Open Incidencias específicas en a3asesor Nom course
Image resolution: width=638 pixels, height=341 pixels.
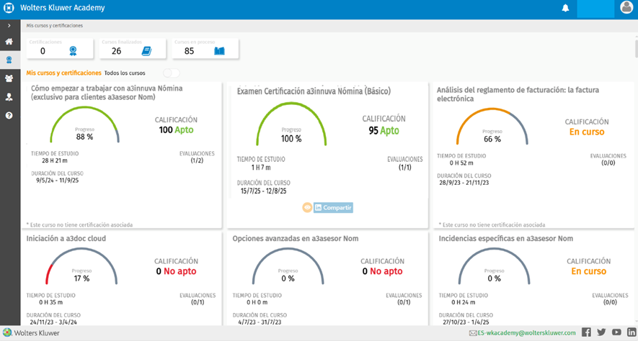click(x=506, y=239)
